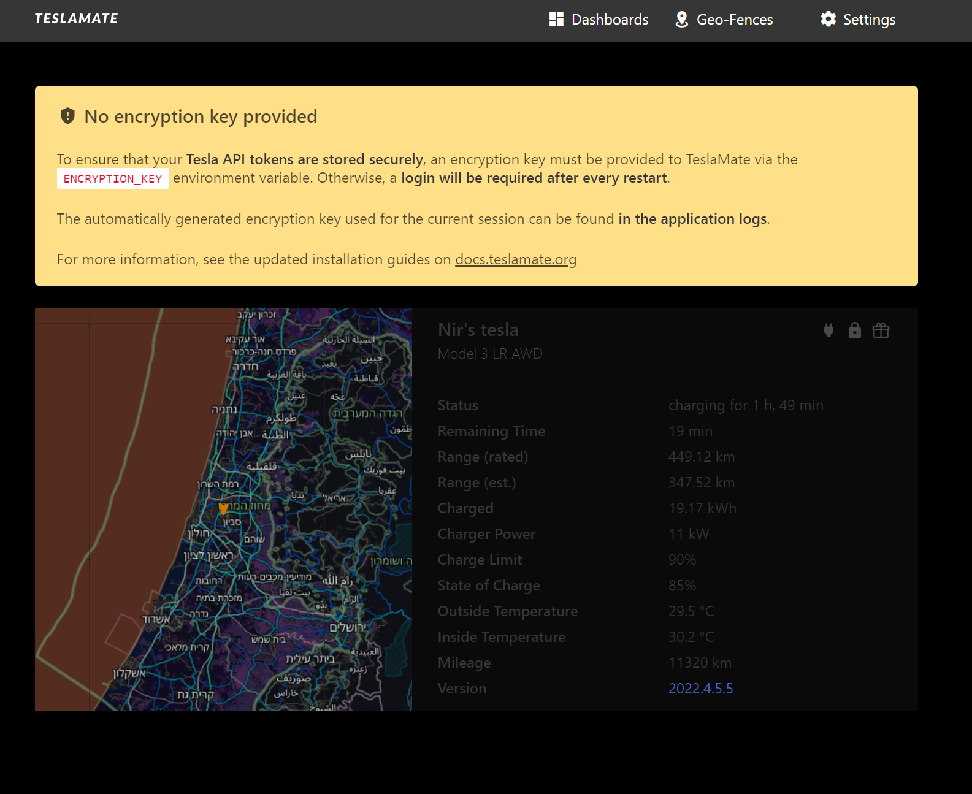Viewport: 972px width, 794px height.
Task: Click the Settings gear icon
Action: point(828,19)
